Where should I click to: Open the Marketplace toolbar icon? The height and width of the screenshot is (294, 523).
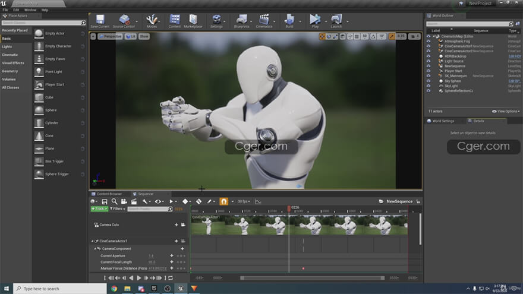(193, 21)
